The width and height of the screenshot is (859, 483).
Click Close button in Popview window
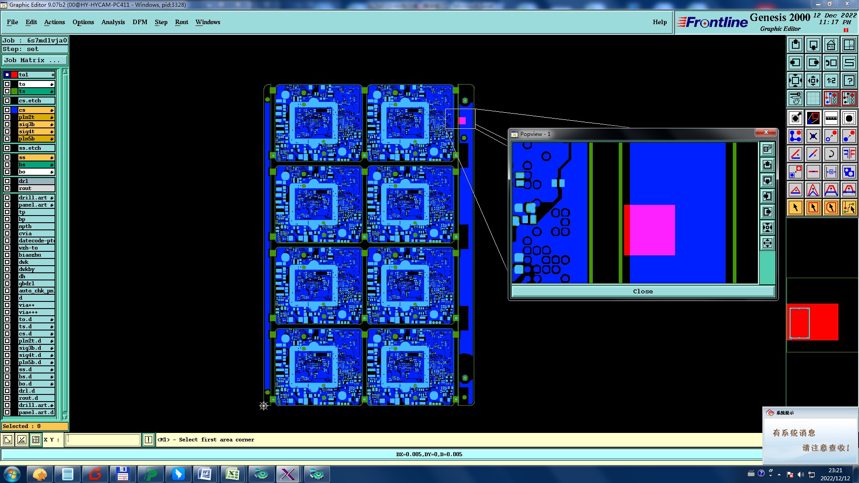(642, 291)
